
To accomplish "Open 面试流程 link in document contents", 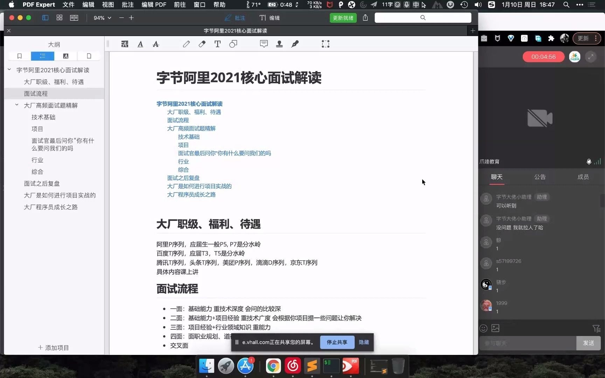I will click(178, 120).
